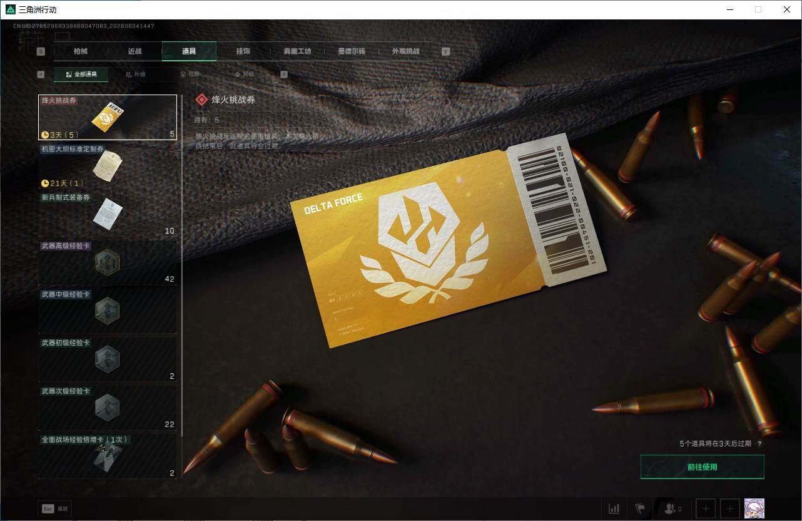Open the 枪械 tab
Screen dimensions: 802x521
pyautogui.click(x=81, y=51)
